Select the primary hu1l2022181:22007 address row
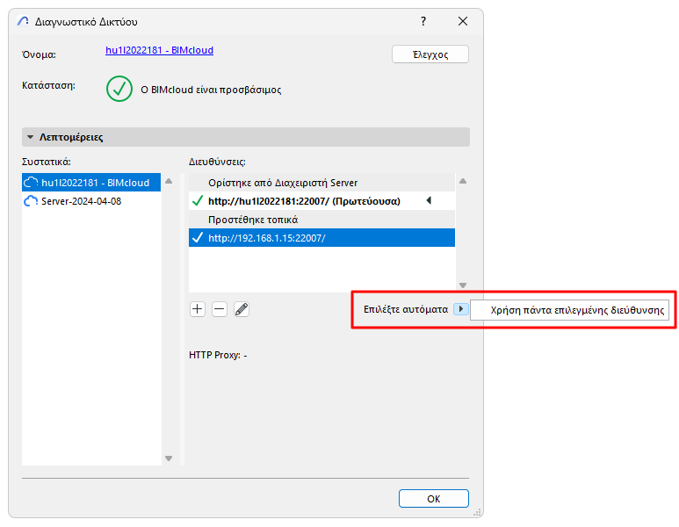The width and height of the screenshot is (679, 527). point(304,201)
